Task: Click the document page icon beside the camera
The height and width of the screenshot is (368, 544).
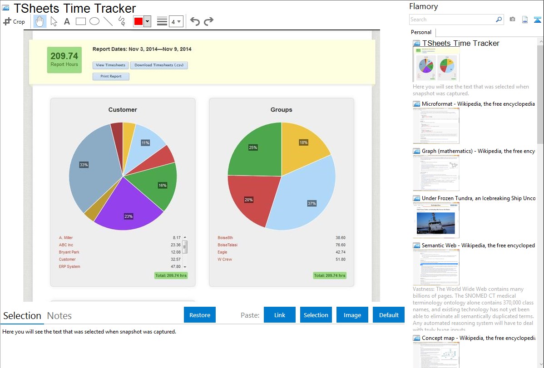Action: coord(525,20)
